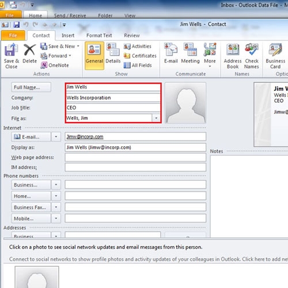Schedule a Meeting with the contact
This screenshot has width=288, height=288.
190,54
